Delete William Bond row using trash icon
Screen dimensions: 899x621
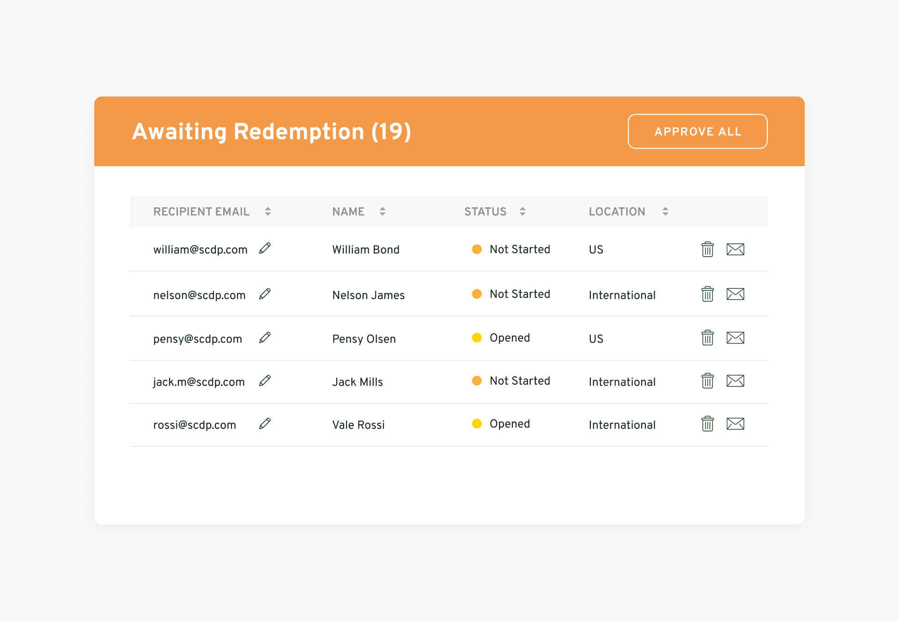707,249
